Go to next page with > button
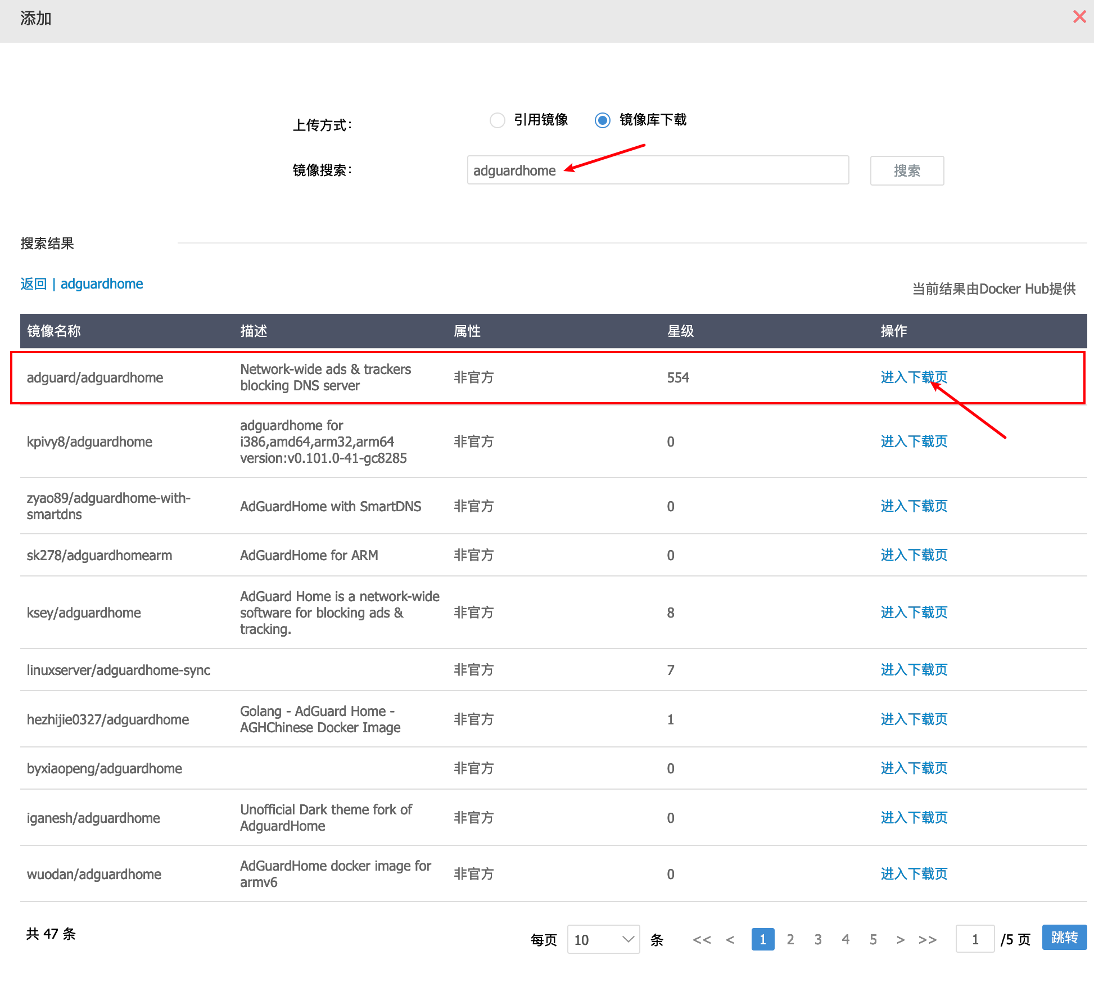1094x982 pixels. coord(901,939)
